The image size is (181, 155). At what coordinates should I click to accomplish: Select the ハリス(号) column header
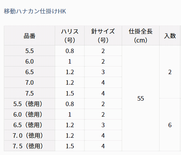[70, 35]
